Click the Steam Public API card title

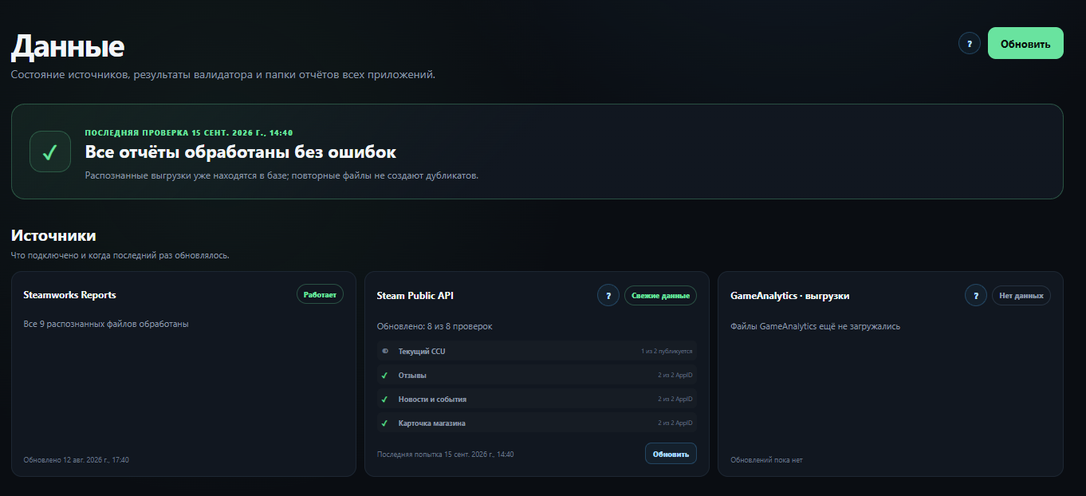coord(415,295)
